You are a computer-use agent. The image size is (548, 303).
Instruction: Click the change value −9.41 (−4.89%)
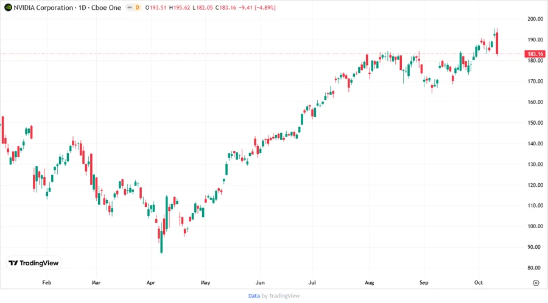257,8
